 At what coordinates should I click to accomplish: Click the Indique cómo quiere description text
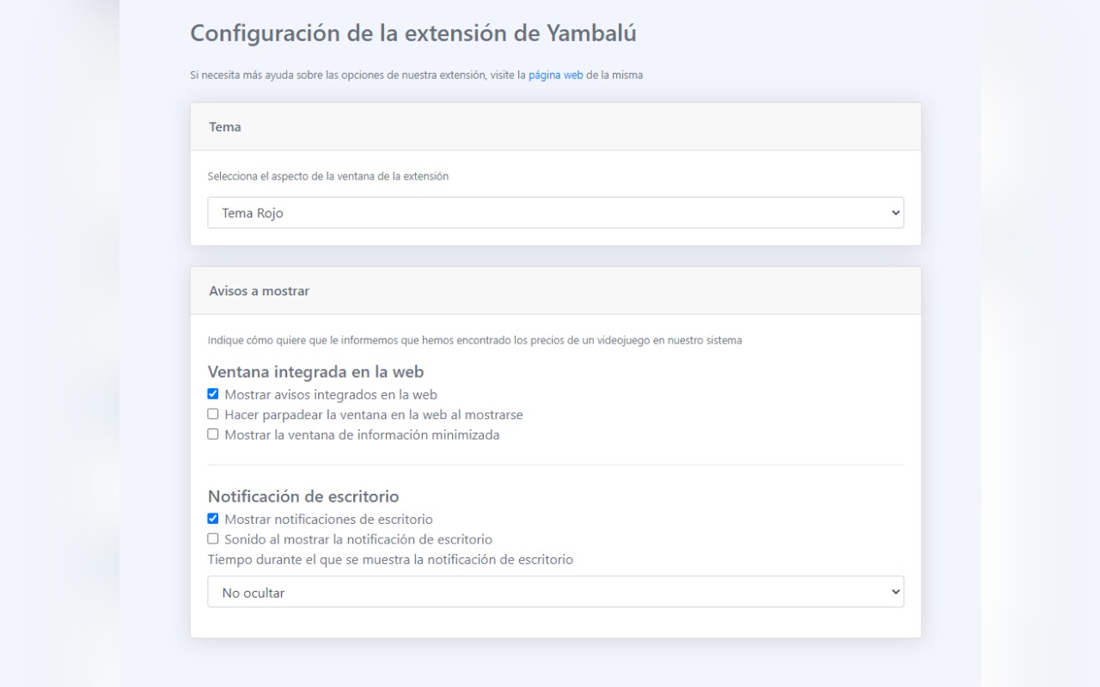pyautogui.click(x=474, y=340)
